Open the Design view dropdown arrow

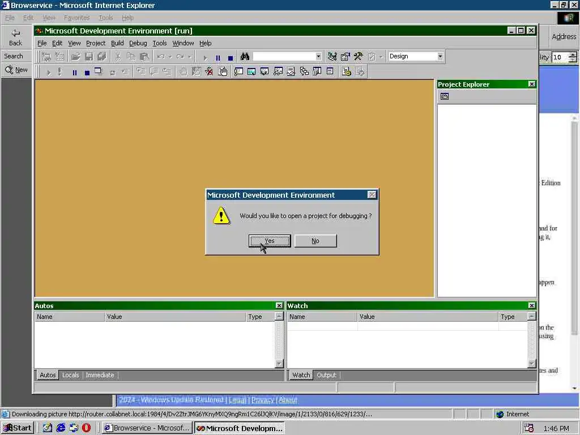click(440, 56)
